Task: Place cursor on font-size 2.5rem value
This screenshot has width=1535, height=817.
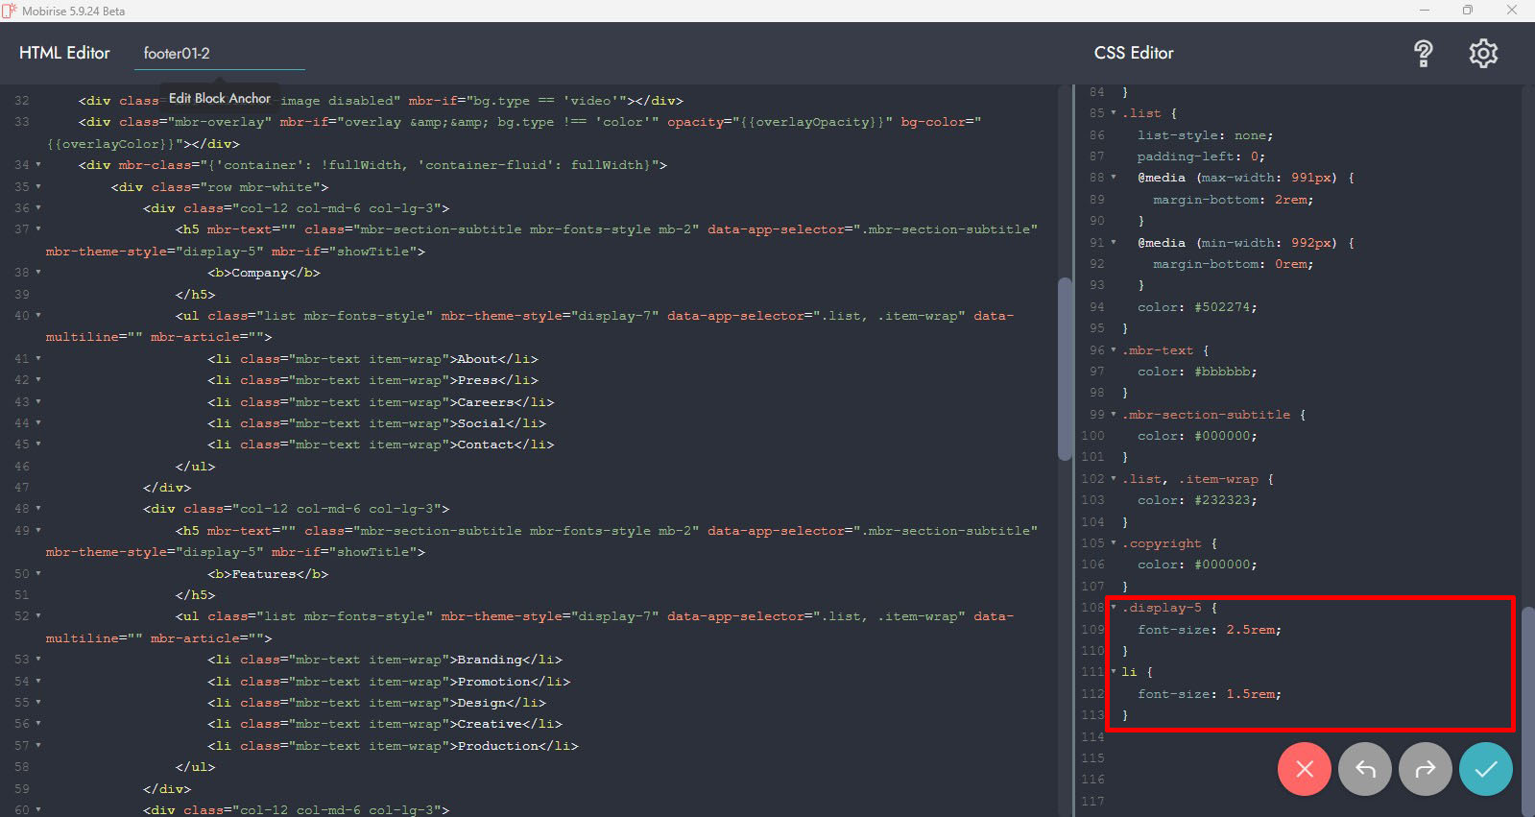Action: 1252,630
